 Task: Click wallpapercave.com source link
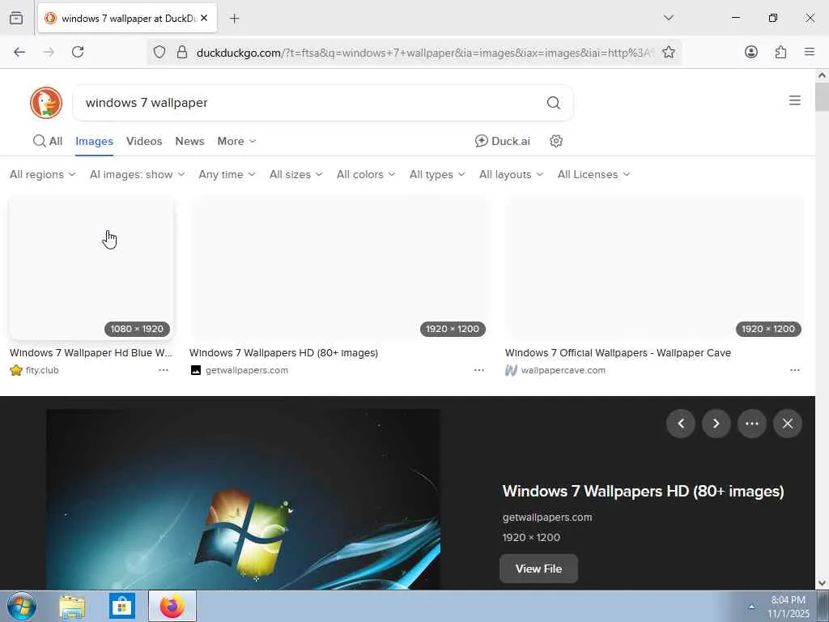[563, 370]
